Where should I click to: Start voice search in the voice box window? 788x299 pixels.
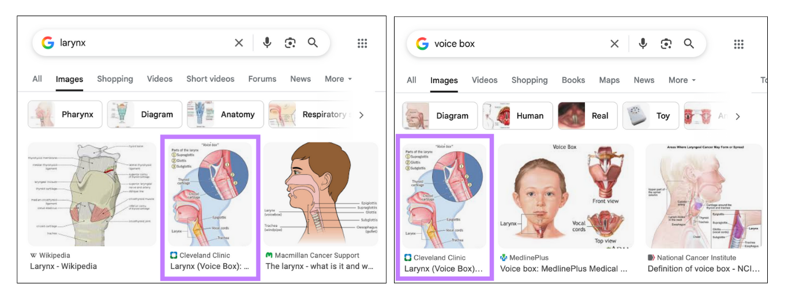click(x=643, y=44)
